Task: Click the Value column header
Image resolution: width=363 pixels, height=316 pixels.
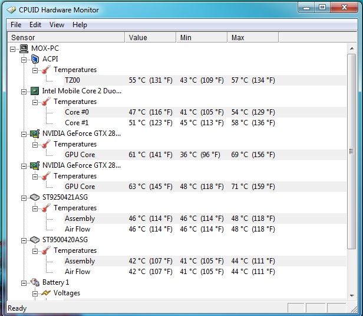Action: [x=150, y=38]
